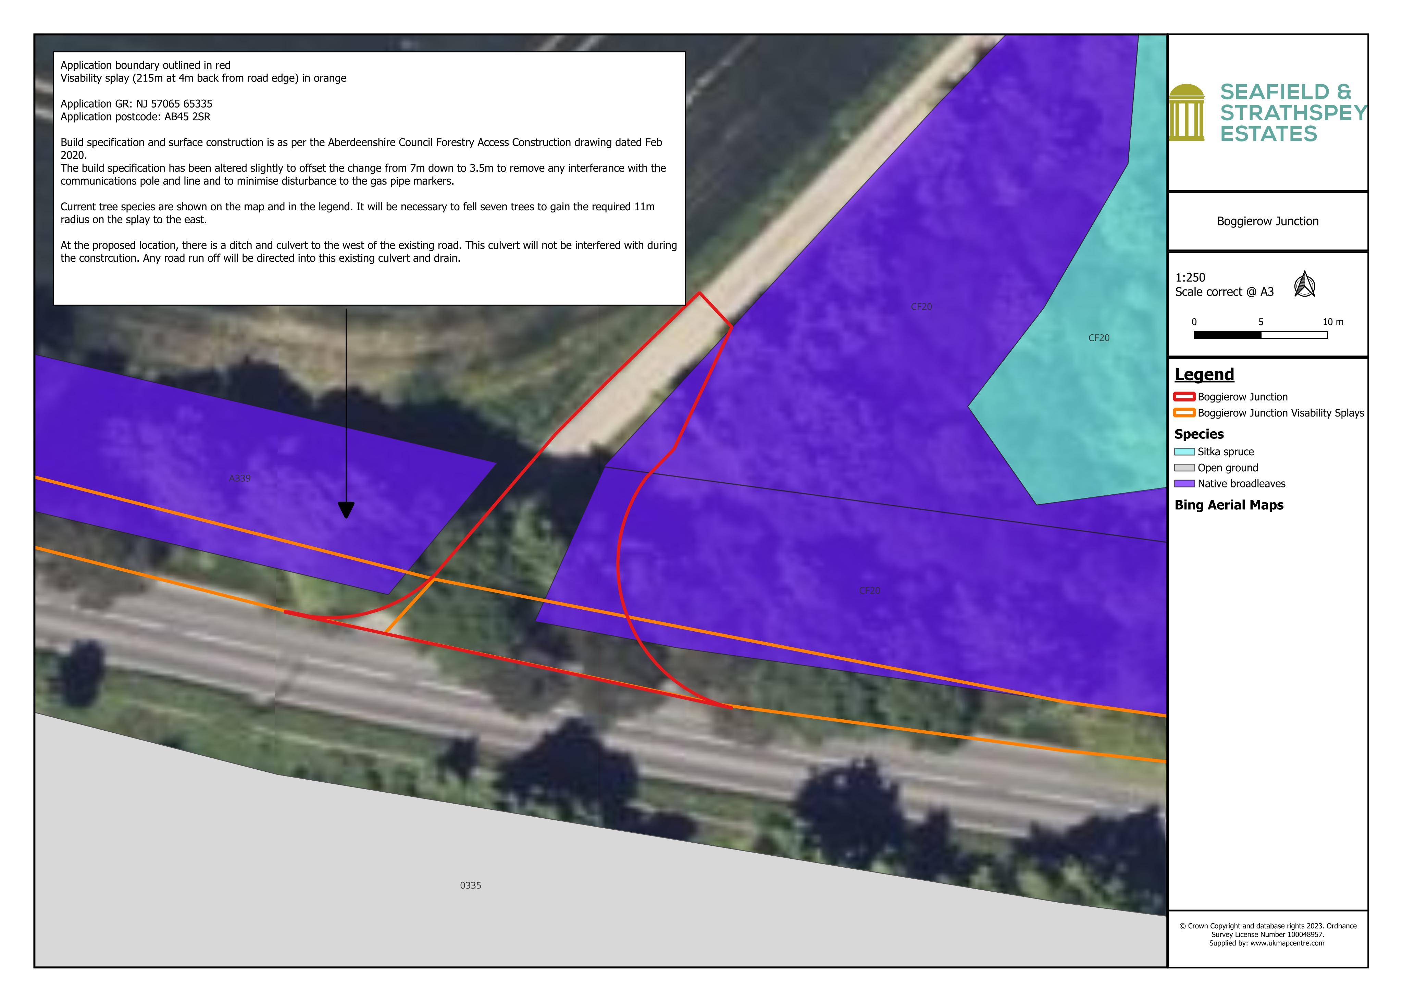Click the 'Species' heading

tap(1199, 435)
